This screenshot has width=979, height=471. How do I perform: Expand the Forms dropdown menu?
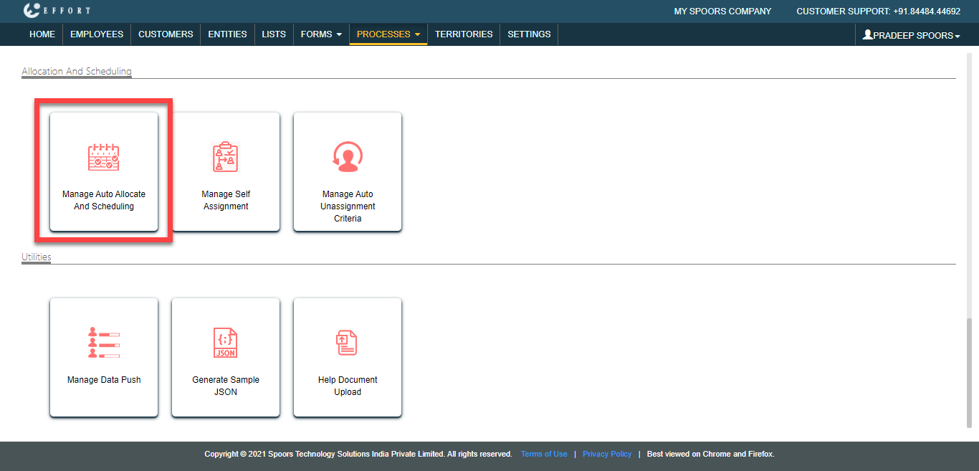tap(321, 34)
